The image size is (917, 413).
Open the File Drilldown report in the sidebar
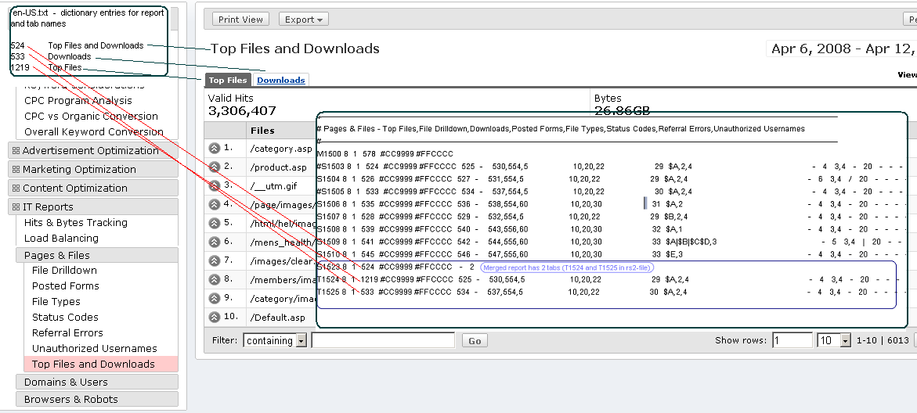click(64, 270)
